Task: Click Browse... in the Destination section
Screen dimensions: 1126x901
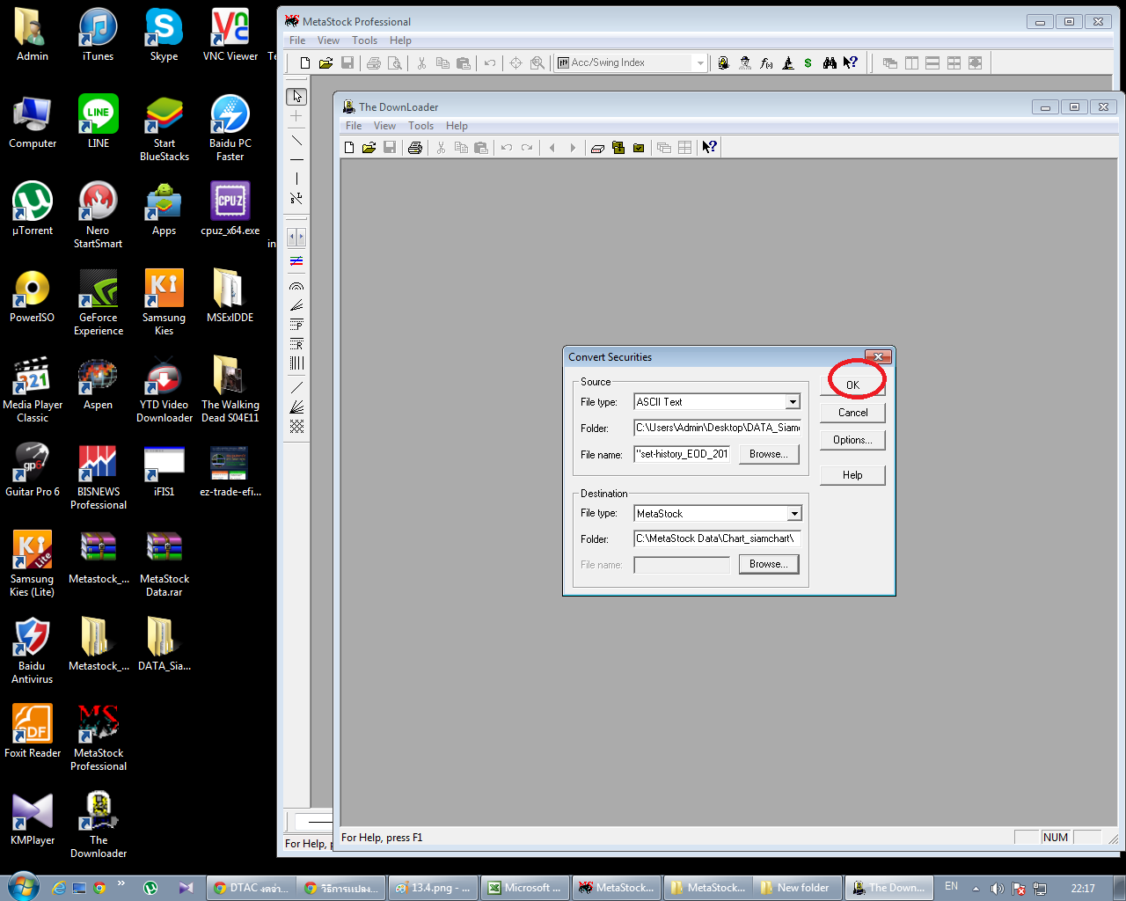Action: coord(769,564)
